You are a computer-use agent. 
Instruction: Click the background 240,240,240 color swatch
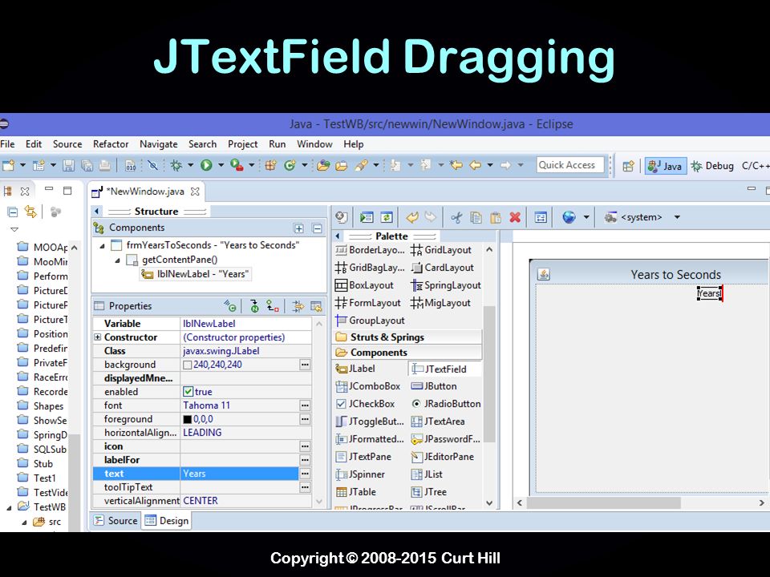[187, 365]
